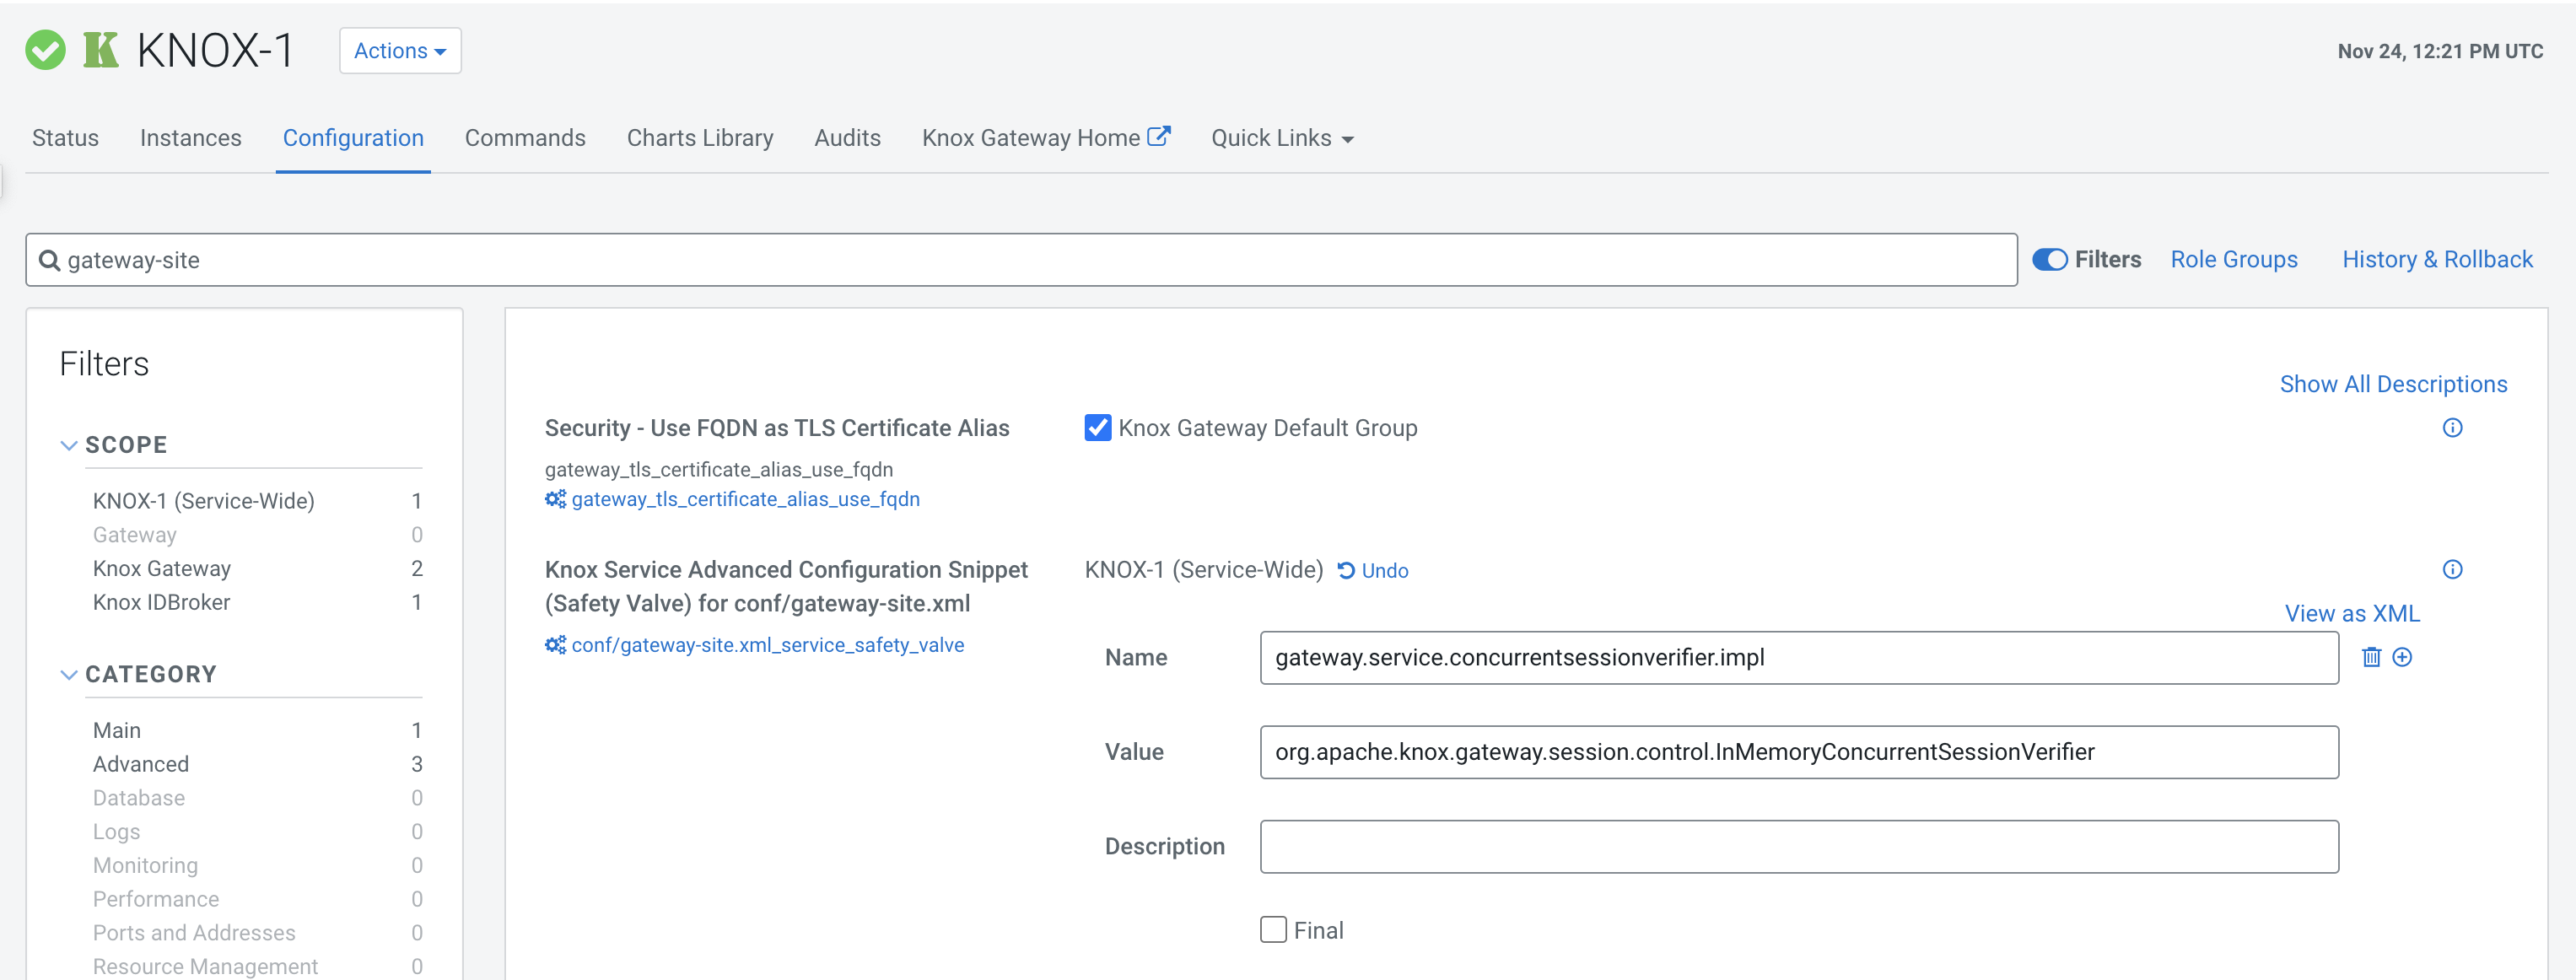
Task: Open History & Rollback
Action: [x=2437, y=260]
